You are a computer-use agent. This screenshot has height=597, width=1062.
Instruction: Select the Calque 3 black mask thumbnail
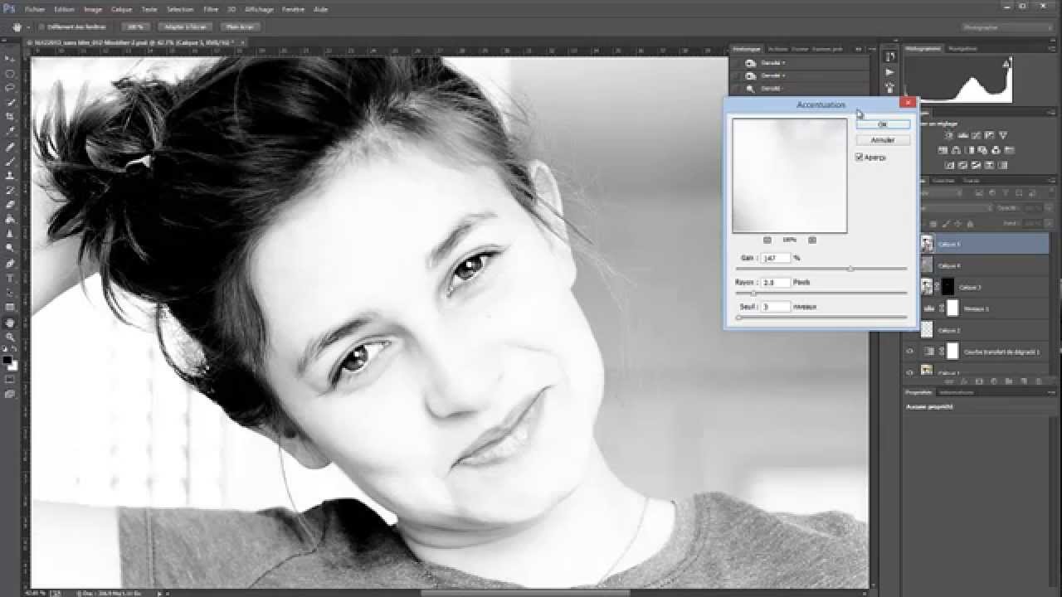[x=948, y=287]
